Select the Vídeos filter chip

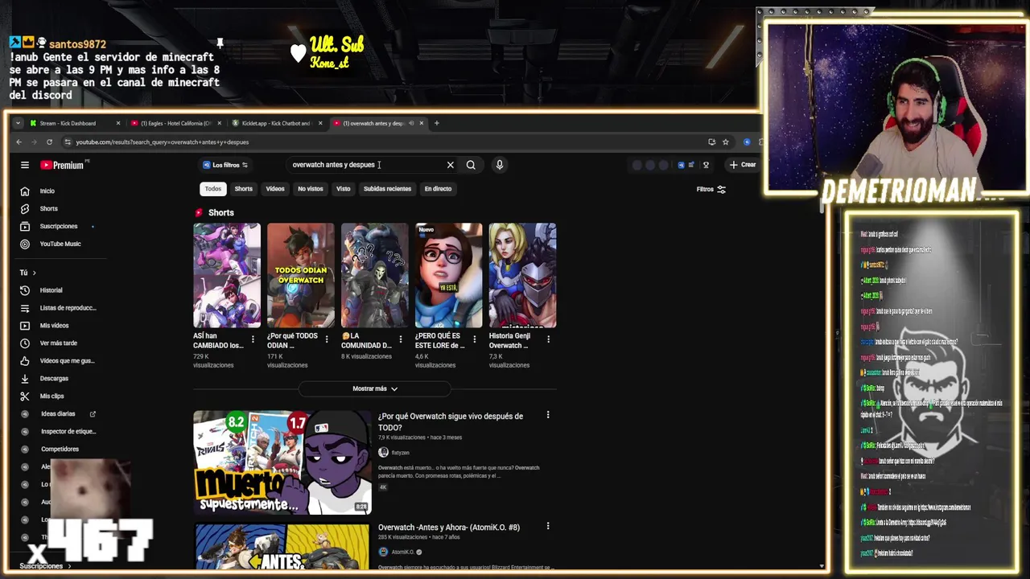pos(275,189)
